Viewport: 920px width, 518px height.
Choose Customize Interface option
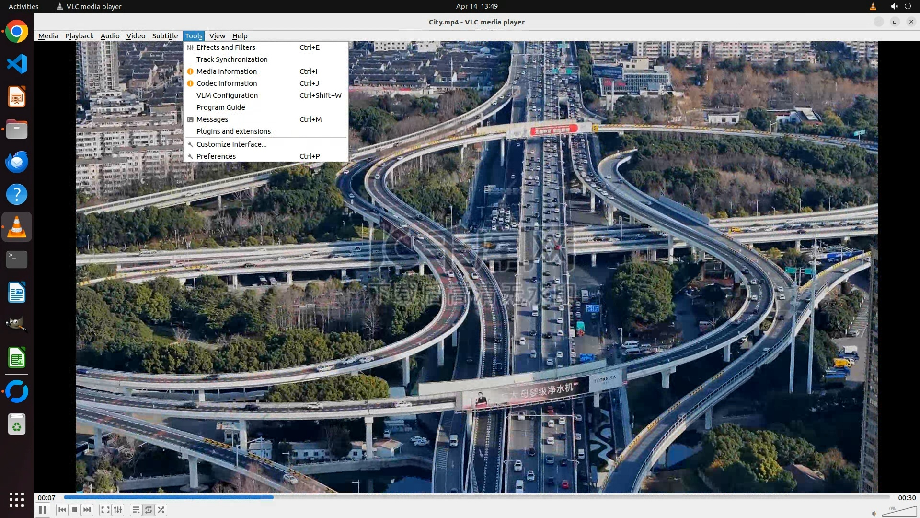point(231,144)
